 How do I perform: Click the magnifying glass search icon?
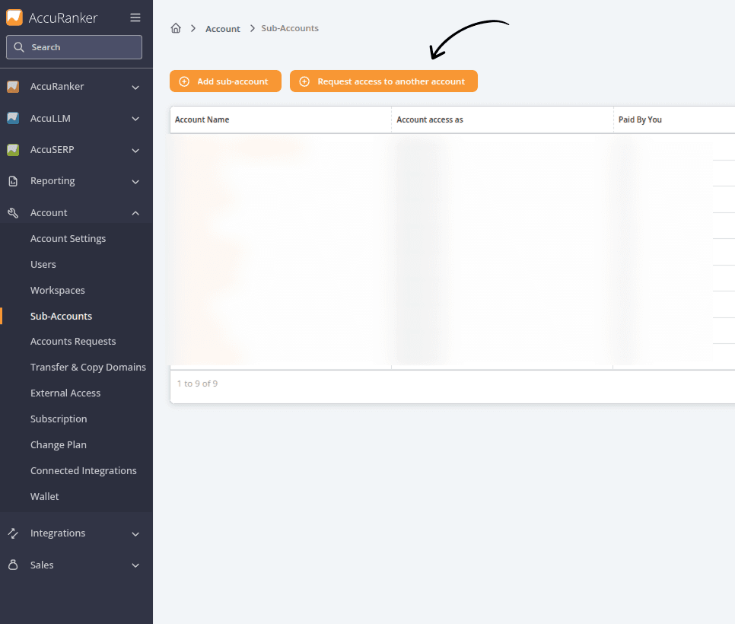click(19, 47)
